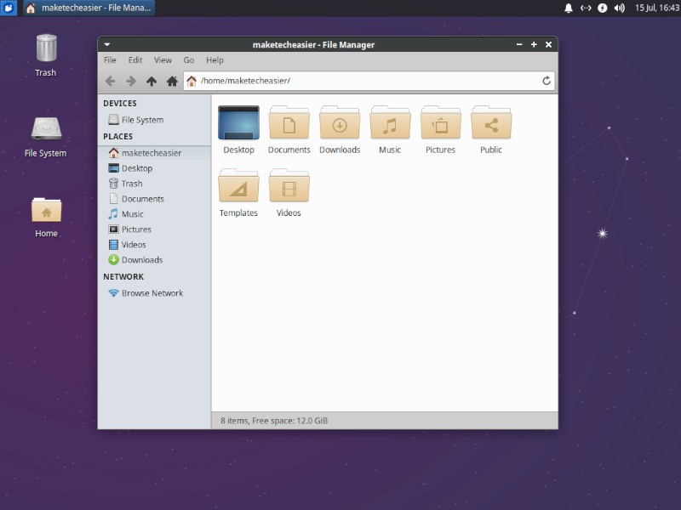Go to the Home folder via toolbar

(171, 81)
